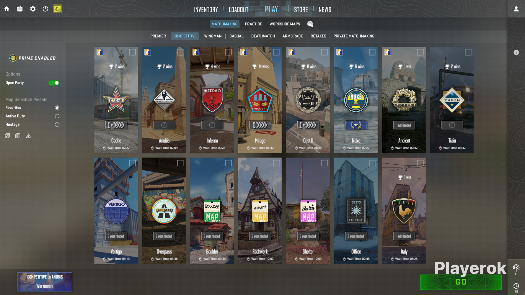Click the Mirage skill group rank badge
Image resolution: width=525 pixels, height=295 pixels.
point(260,125)
